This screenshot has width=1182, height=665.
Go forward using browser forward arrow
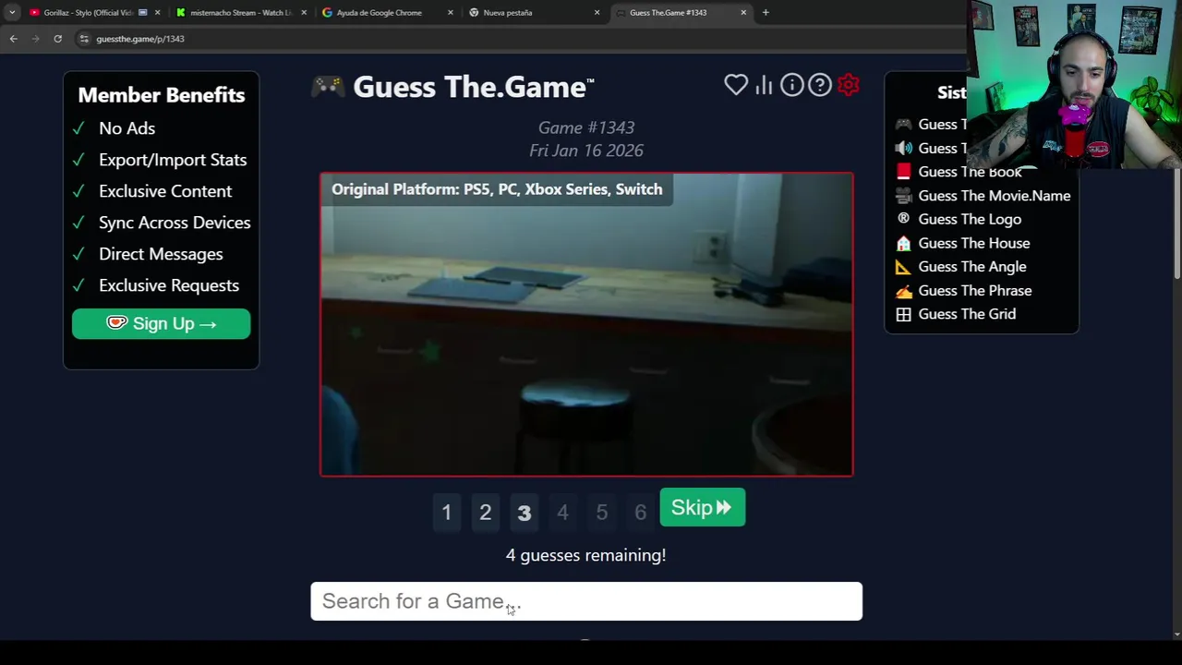pyautogui.click(x=35, y=39)
